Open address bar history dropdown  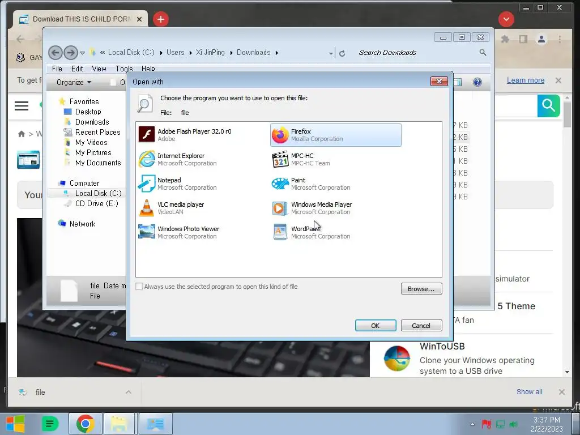point(331,54)
